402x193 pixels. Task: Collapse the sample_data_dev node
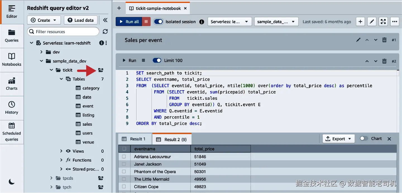pos(41,61)
